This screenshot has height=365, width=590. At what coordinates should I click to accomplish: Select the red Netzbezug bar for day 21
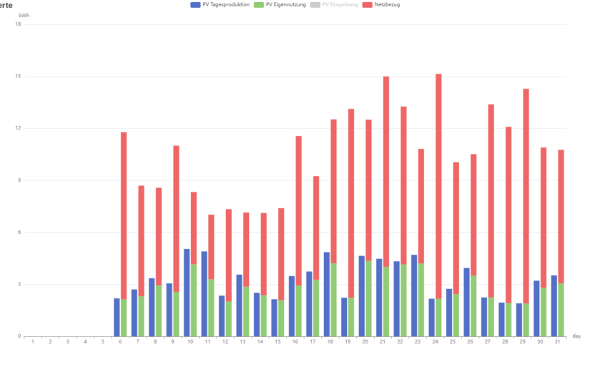(x=386, y=172)
